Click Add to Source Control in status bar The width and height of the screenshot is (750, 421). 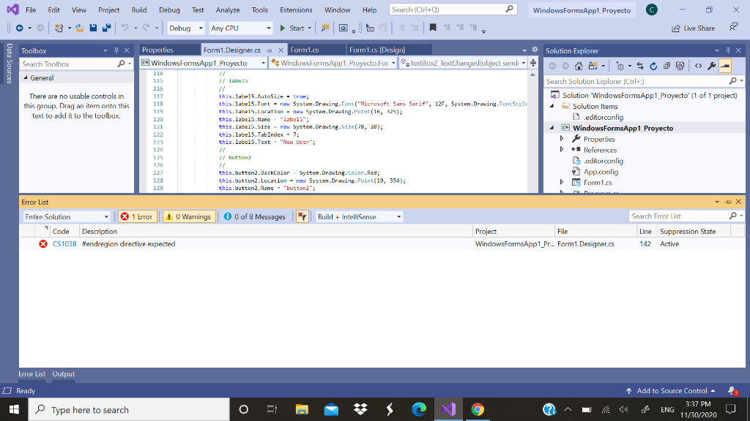tap(671, 390)
